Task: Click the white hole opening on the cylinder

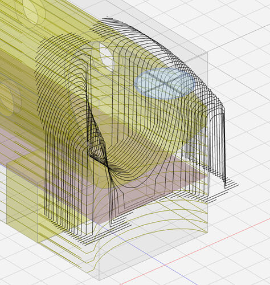Action: coord(107,56)
